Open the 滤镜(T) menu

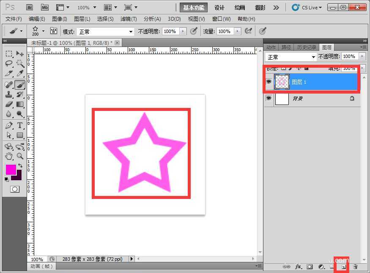pyautogui.click(x=129, y=19)
